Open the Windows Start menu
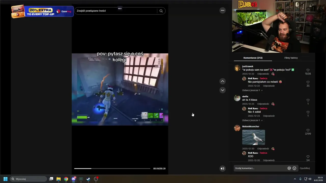Viewport: 326px width, 183px height. coord(5,179)
